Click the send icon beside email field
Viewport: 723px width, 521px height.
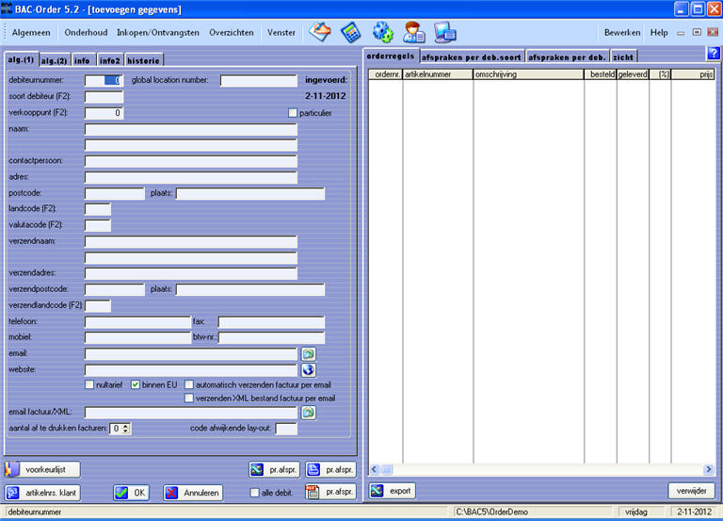(x=308, y=353)
